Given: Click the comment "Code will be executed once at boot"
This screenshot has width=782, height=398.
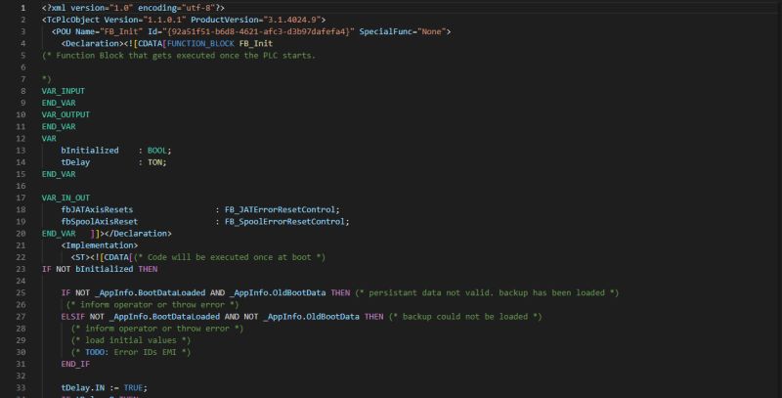Looking at the screenshot, I should click(230, 257).
